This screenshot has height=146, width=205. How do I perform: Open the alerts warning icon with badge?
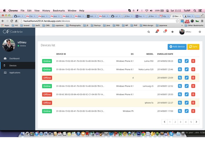click(157, 32)
